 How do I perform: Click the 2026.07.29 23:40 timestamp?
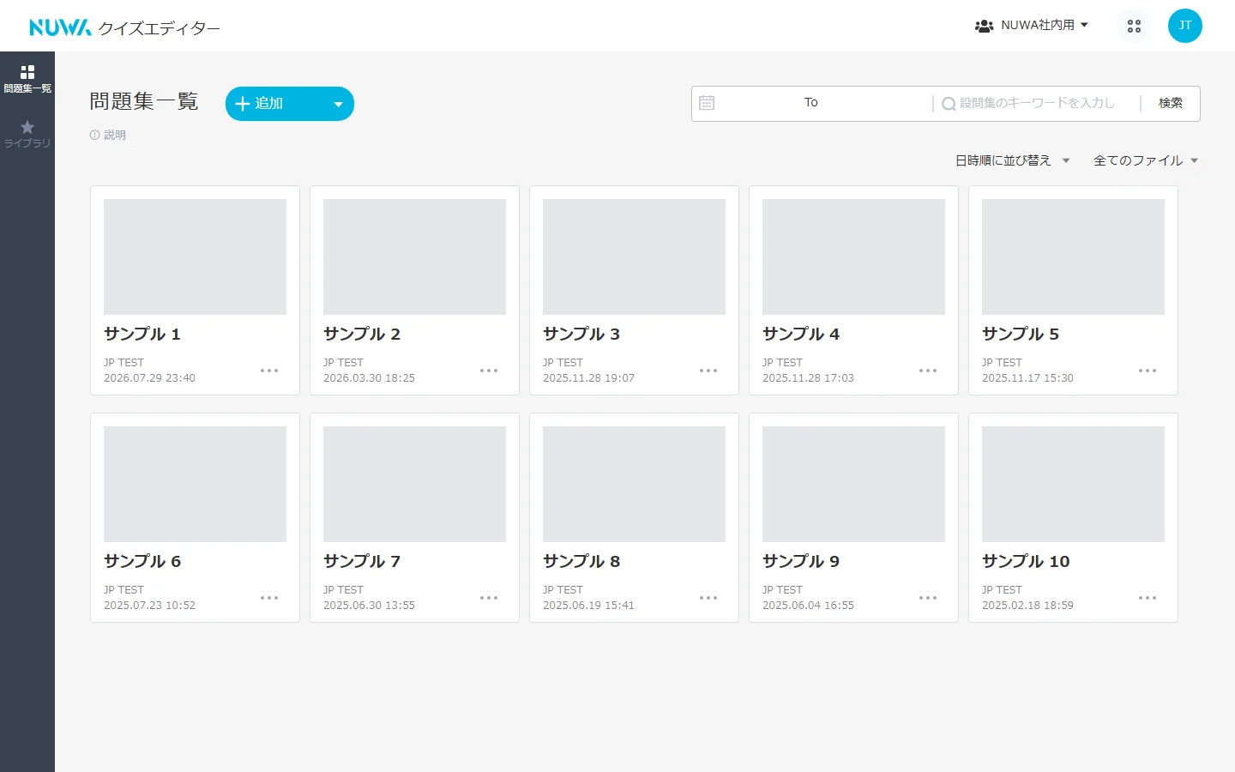[x=149, y=378]
